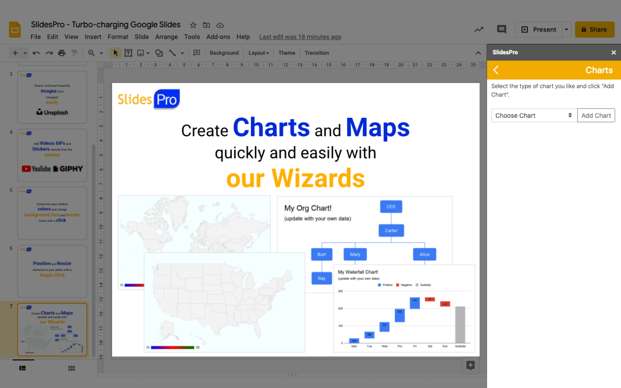Open new slide layout dropdown arrow
Image resolution: width=621 pixels, height=388 pixels.
pyautogui.click(x=25, y=53)
